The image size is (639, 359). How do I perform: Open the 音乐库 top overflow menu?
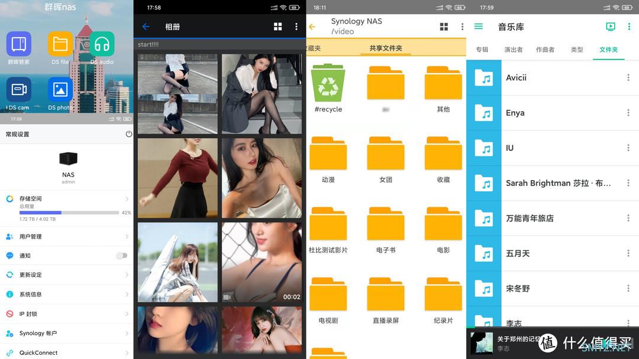click(629, 27)
